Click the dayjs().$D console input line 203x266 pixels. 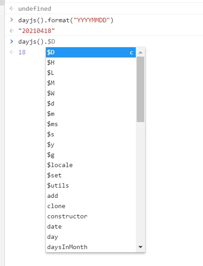point(37,41)
